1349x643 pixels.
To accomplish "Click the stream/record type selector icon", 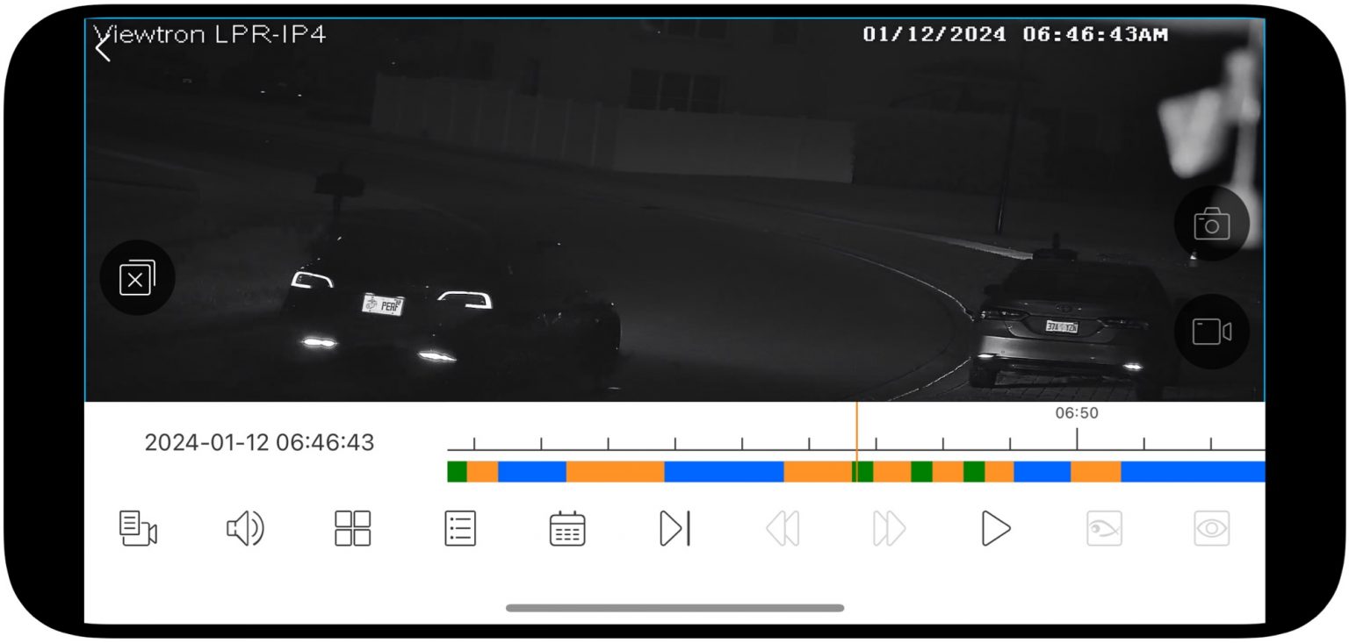I will (136, 527).
